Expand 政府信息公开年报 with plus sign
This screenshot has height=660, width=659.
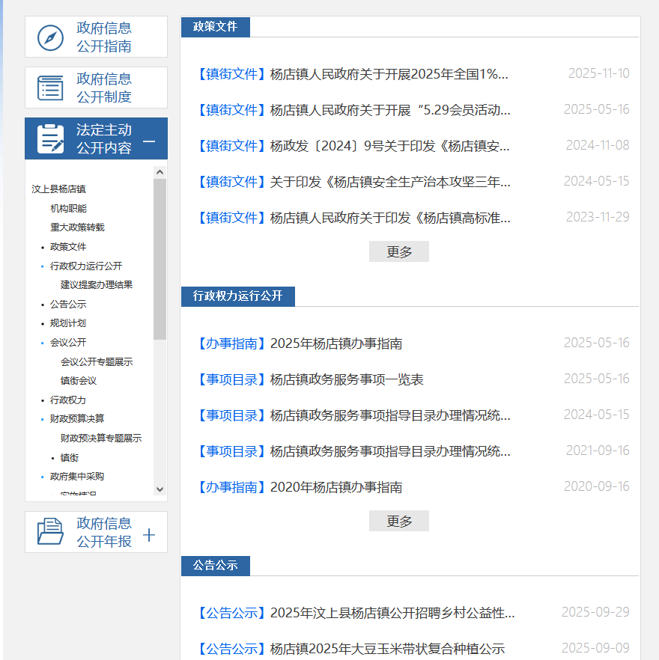coord(149,535)
